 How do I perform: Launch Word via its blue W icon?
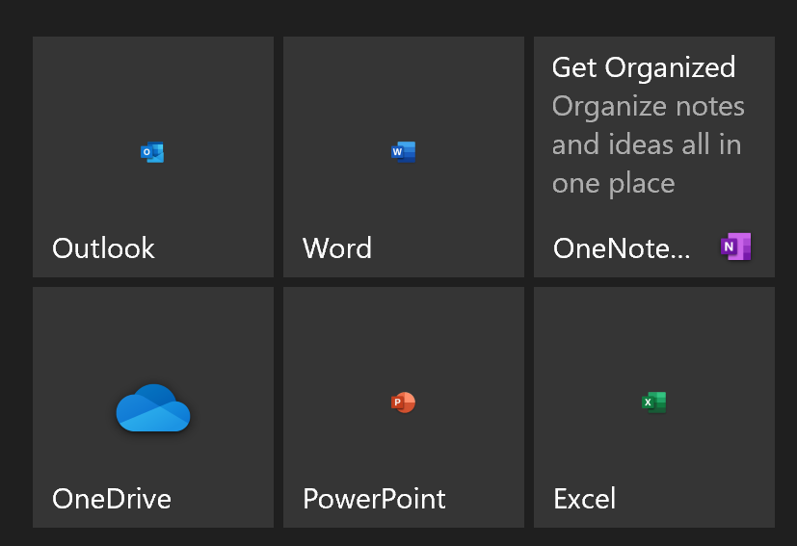pos(404,152)
